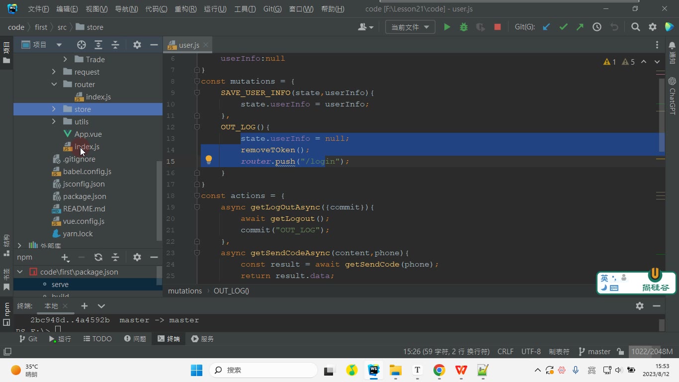Start debugging with the bug icon
This screenshot has height=382, width=679.
464,27
